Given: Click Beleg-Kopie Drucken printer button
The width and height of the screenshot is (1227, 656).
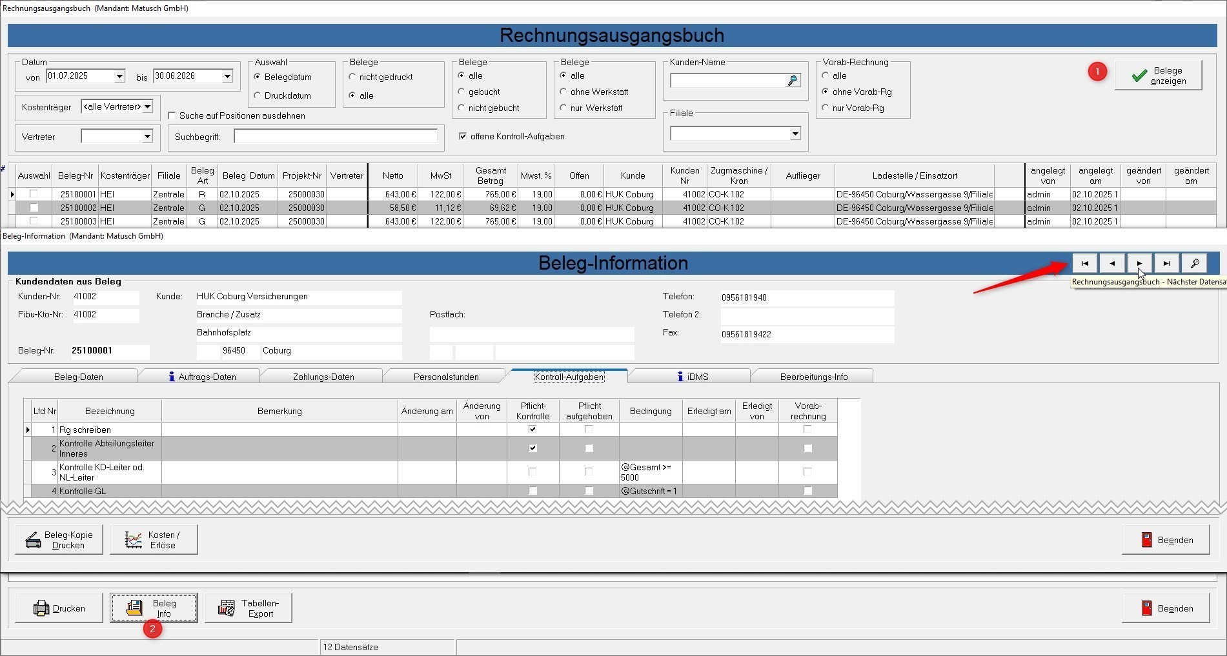Looking at the screenshot, I should pyautogui.click(x=59, y=540).
